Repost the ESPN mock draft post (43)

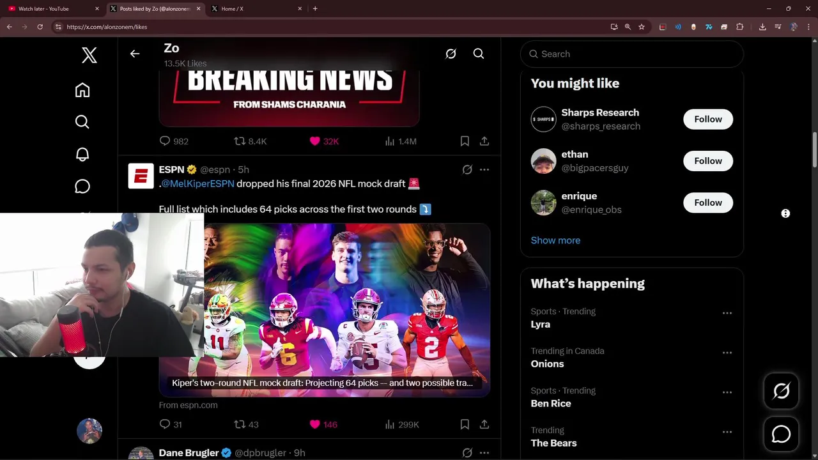coord(246,424)
